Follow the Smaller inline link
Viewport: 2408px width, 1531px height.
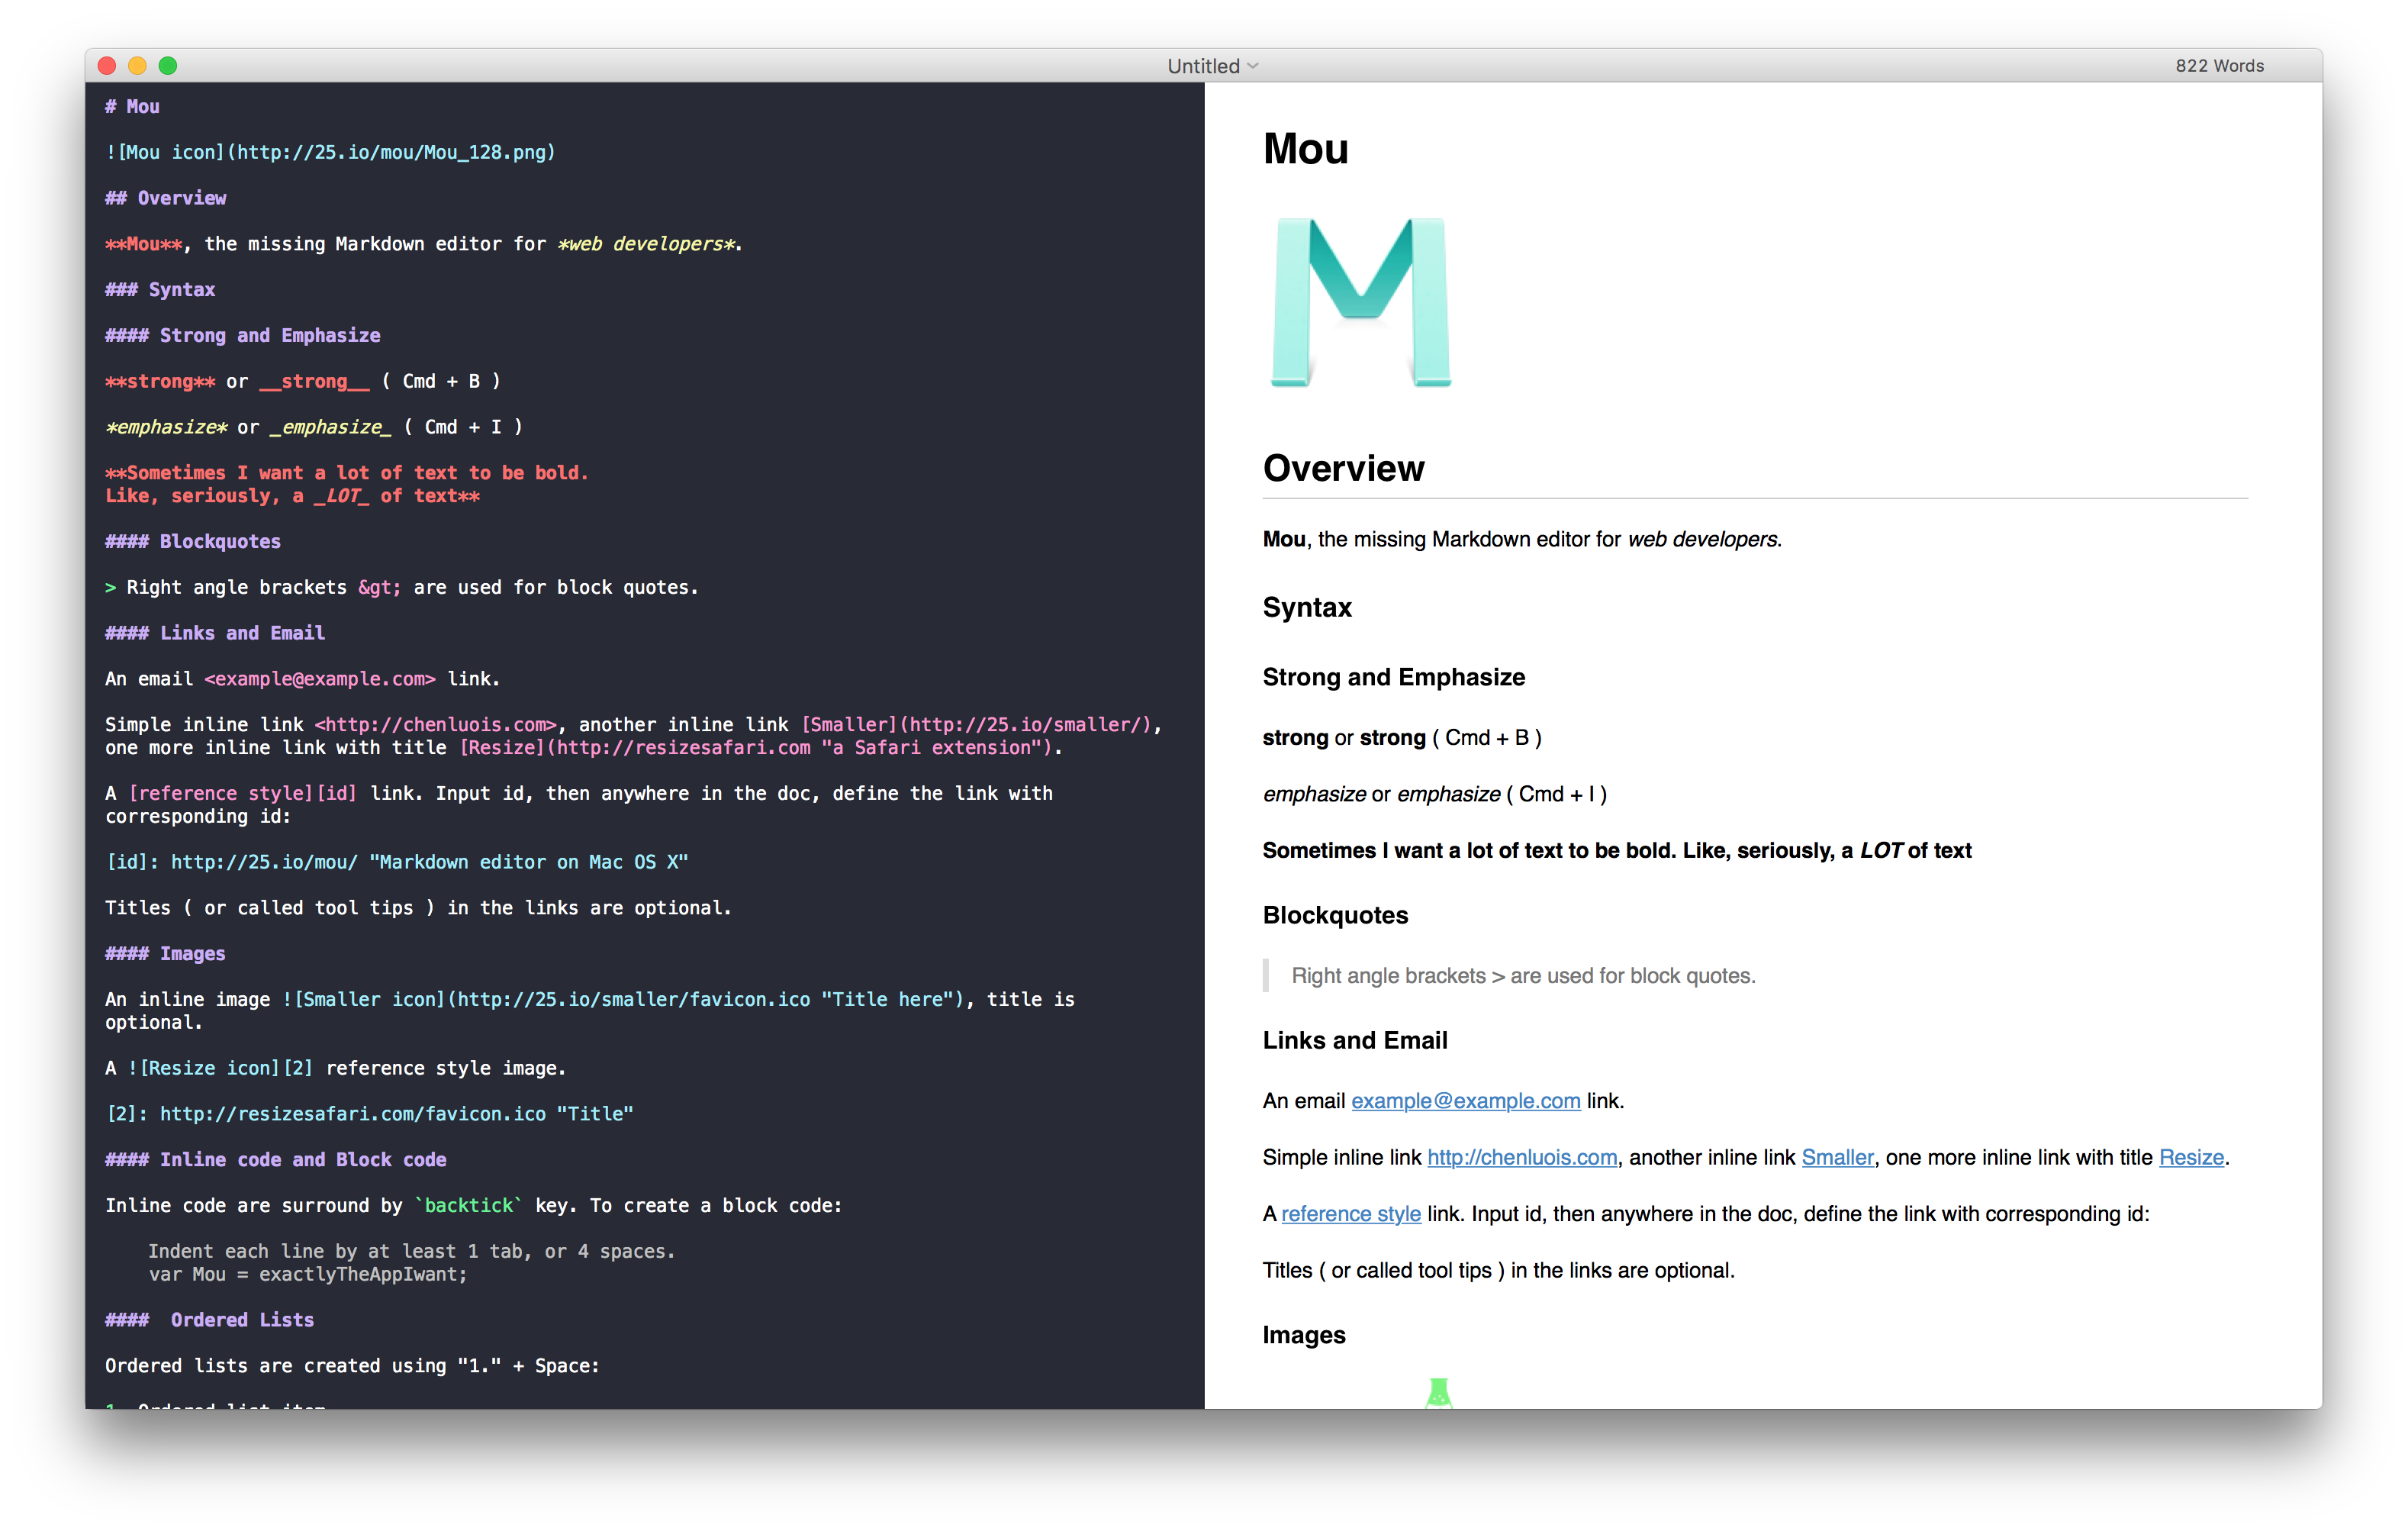[1837, 1157]
